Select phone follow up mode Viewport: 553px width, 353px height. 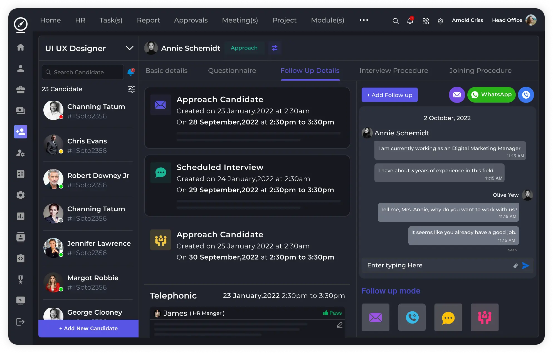[412, 317]
